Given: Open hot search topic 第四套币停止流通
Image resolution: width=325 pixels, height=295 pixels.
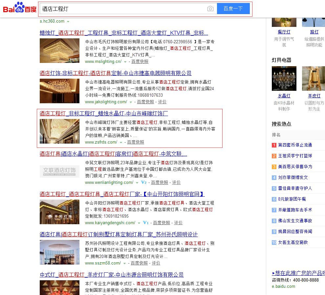Looking at the screenshot, I should click(x=295, y=145).
